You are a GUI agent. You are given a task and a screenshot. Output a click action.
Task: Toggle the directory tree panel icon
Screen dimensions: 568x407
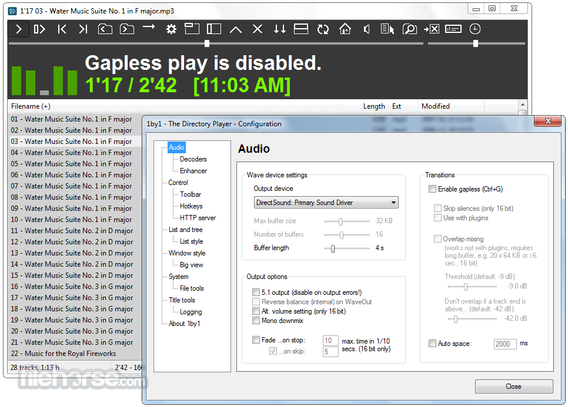click(214, 29)
